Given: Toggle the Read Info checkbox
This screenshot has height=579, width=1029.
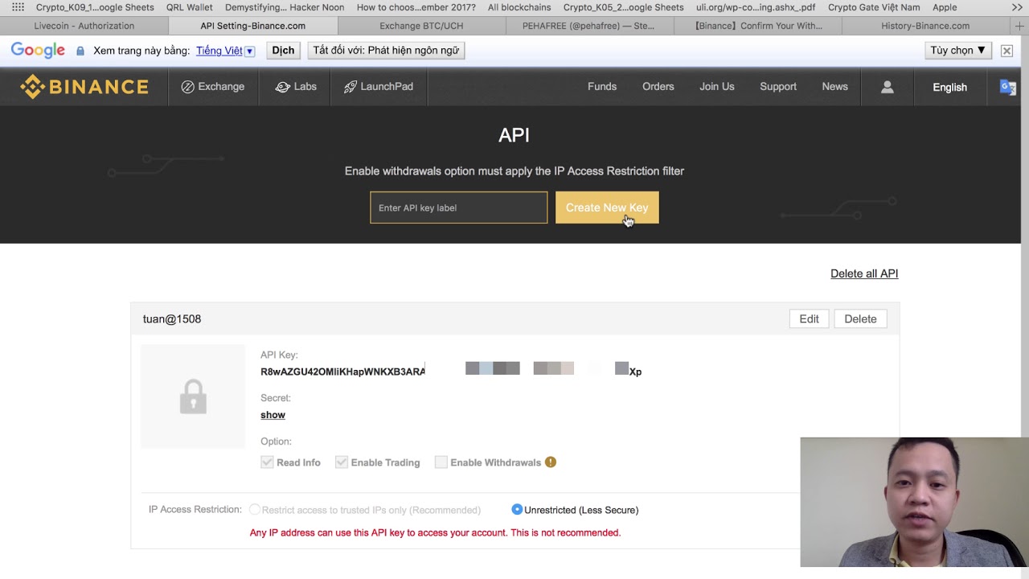Looking at the screenshot, I should [268, 462].
